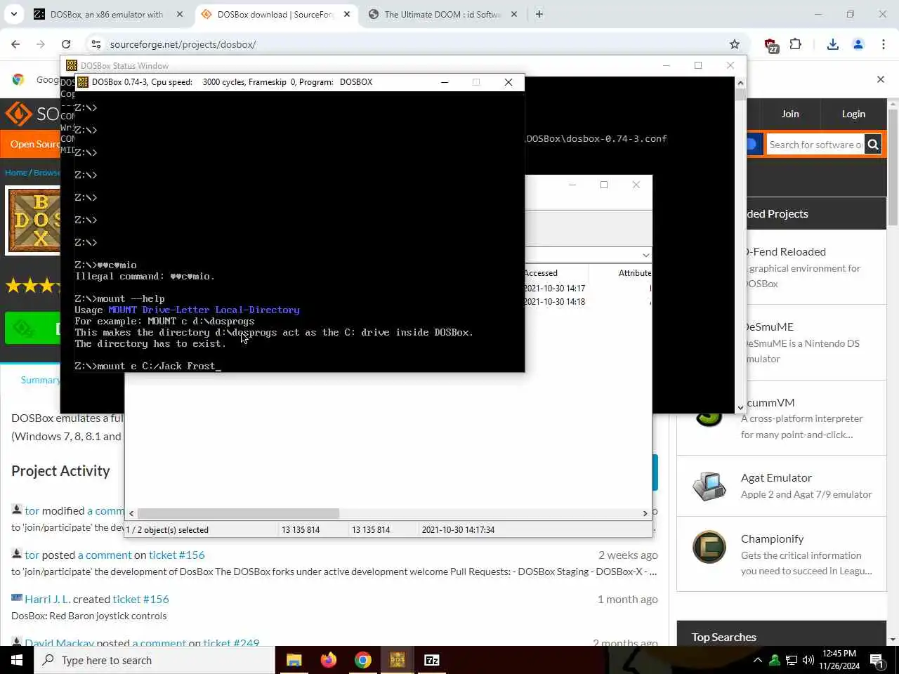Image resolution: width=899 pixels, height=674 pixels.
Task: Show hidden system tray icons
Action: tap(757, 660)
